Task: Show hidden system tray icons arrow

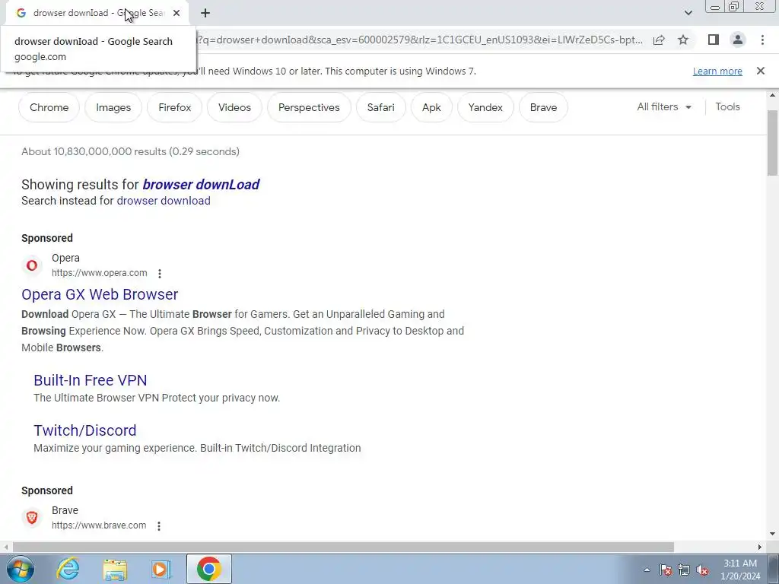Action: coord(647,570)
